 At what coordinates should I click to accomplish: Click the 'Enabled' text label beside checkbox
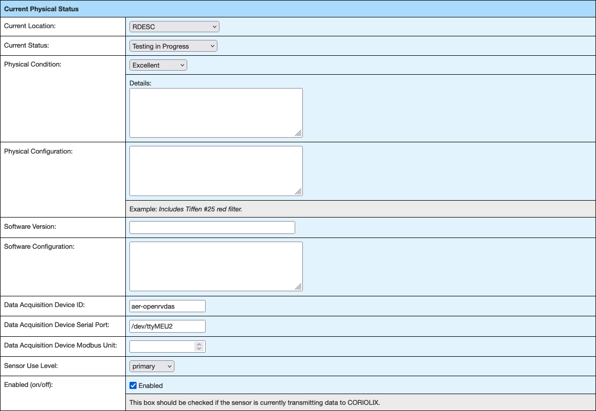click(150, 385)
